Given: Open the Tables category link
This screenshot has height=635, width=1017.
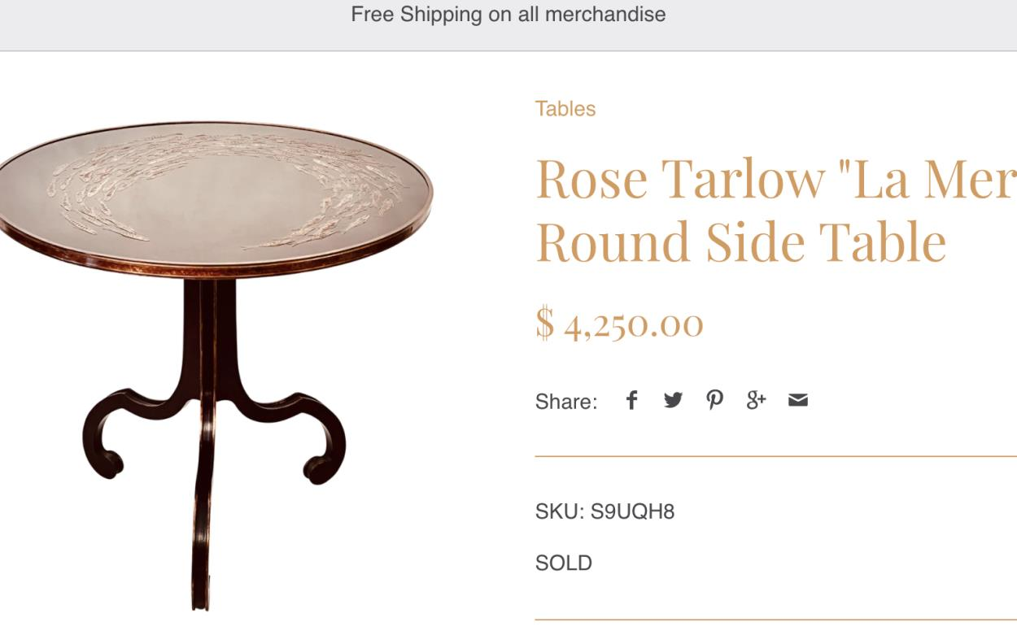Looking at the screenshot, I should click(x=565, y=109).
